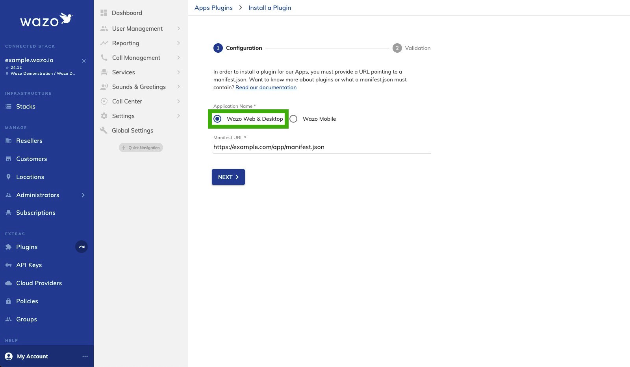The image size is (630, 367).
Task: Click the Global Settings wrench icon
Action: [x=104, y=131]
